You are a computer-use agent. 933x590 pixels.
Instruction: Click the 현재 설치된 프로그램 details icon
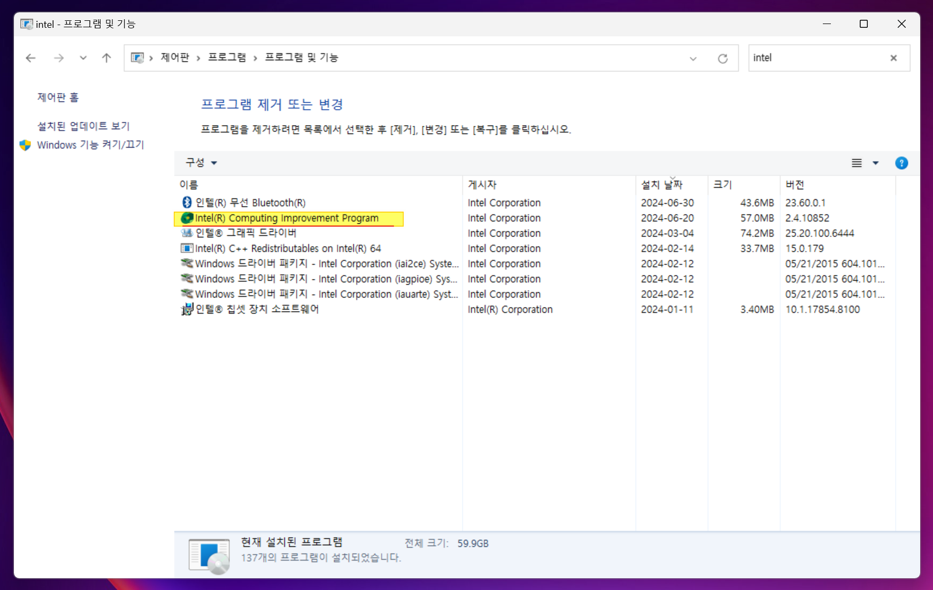[209, 556]
